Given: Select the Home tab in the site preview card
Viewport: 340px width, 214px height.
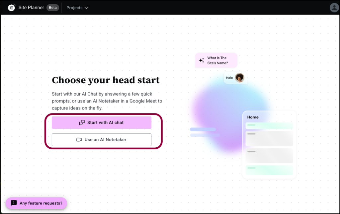Looking at the screenshot, I should coord(253,117).
